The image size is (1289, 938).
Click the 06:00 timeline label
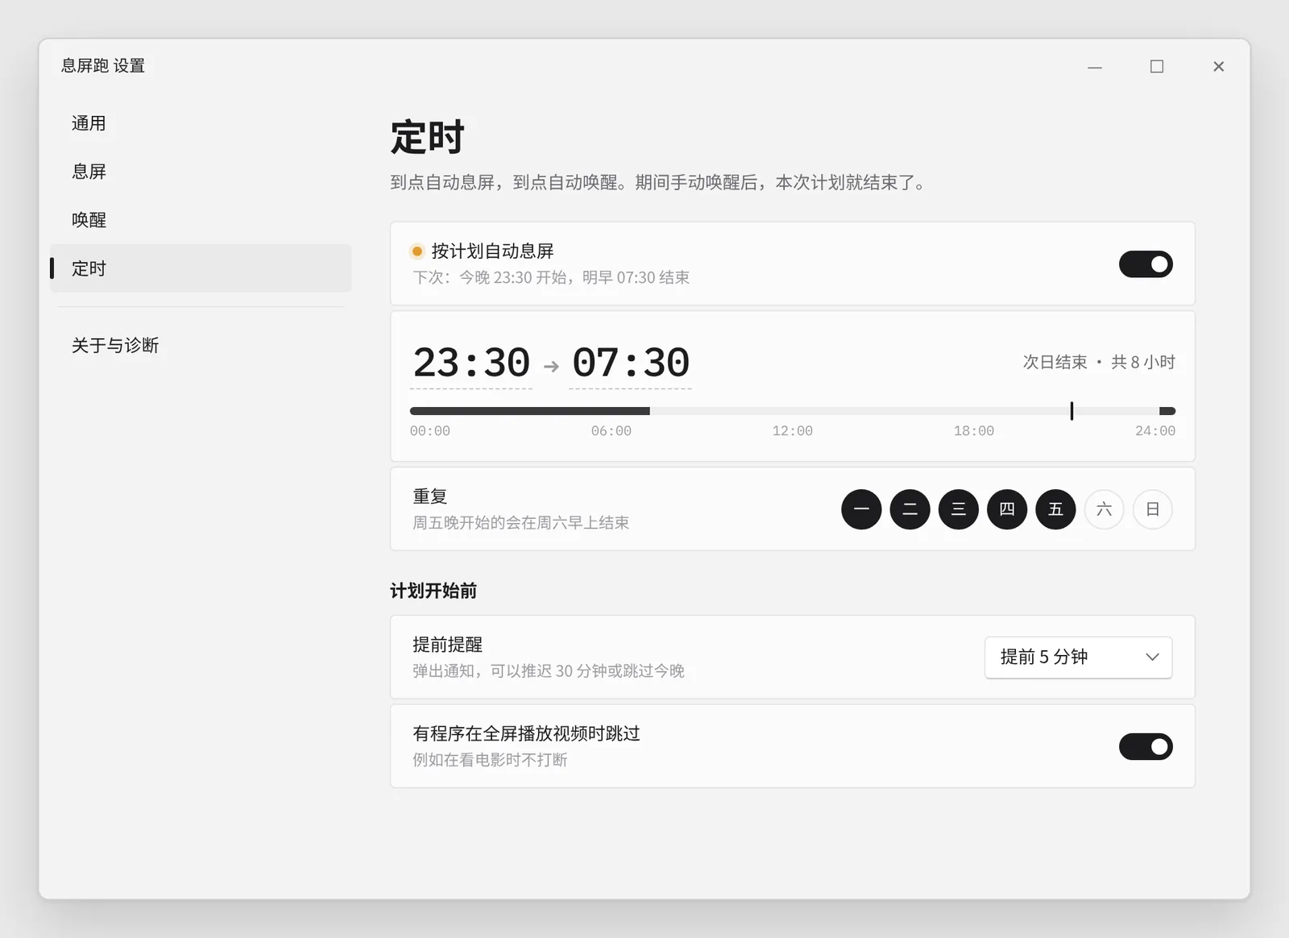[x=611, y=431]
